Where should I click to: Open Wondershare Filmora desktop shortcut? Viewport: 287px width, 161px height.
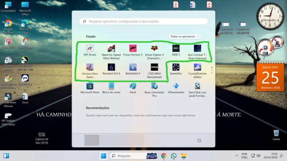8,100
